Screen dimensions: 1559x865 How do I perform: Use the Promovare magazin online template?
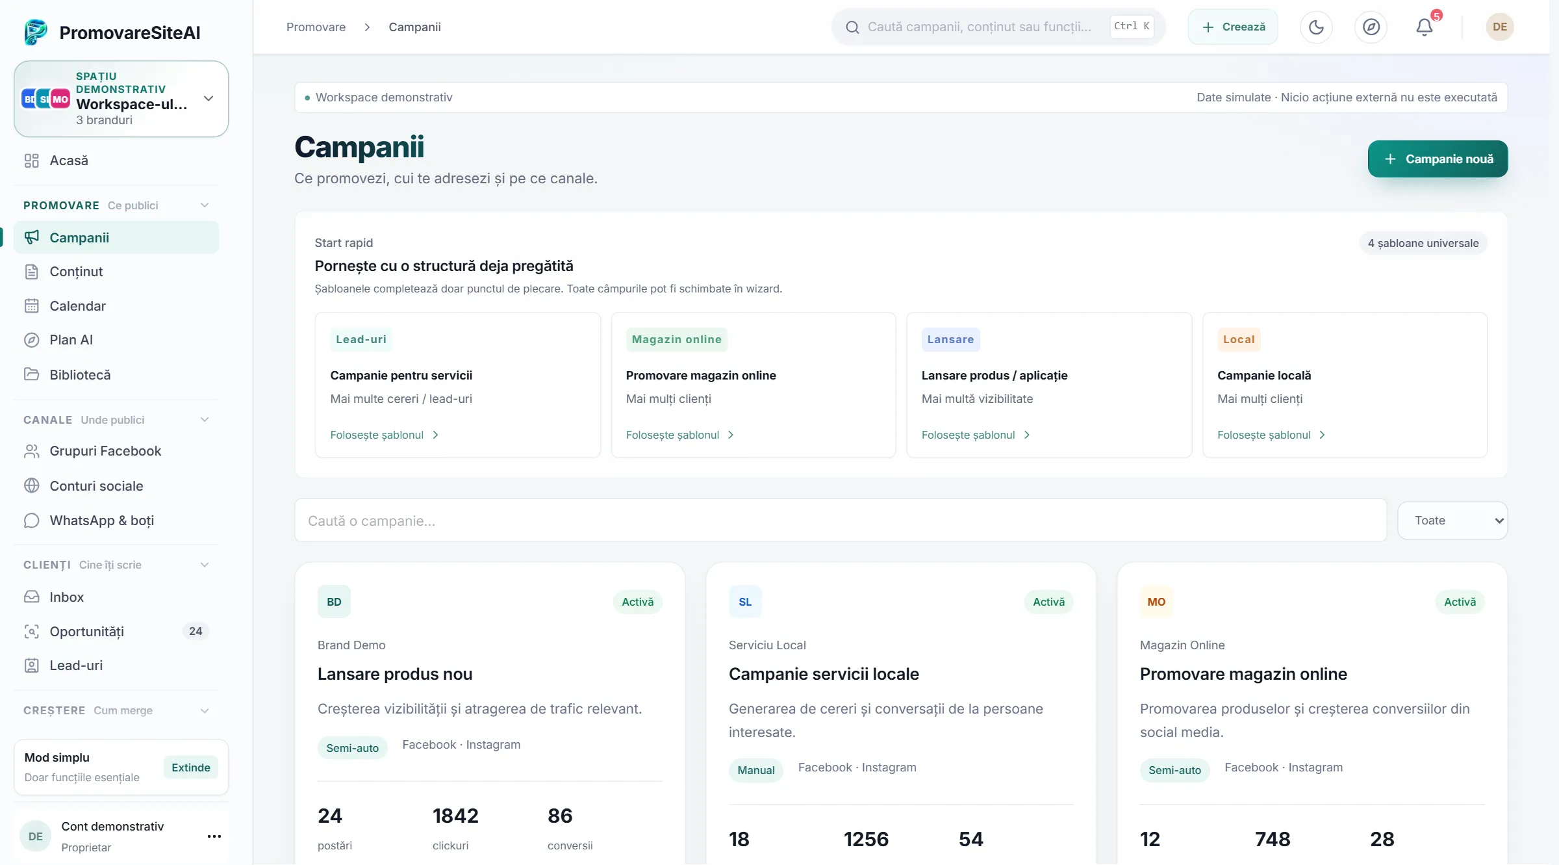pyautogui.click(x=680, y=435)
